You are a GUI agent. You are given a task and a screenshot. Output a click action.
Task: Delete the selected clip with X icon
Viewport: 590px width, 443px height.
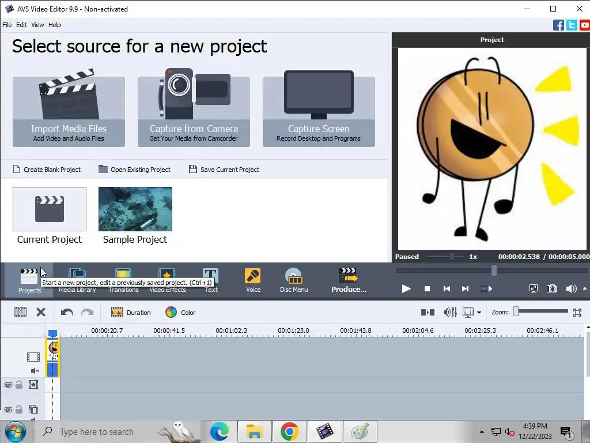(41, 312)
